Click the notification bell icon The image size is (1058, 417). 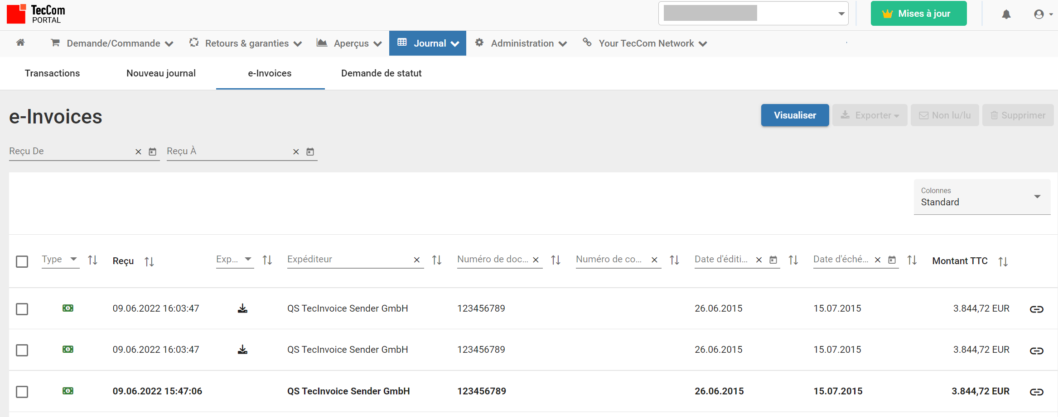pyautogui.click(x=1006, y=14)
